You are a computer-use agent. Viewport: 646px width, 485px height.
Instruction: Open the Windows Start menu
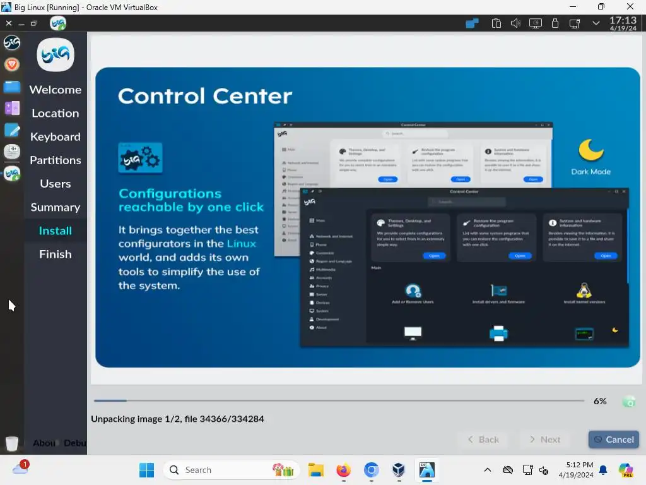click(x=146, y=470)
